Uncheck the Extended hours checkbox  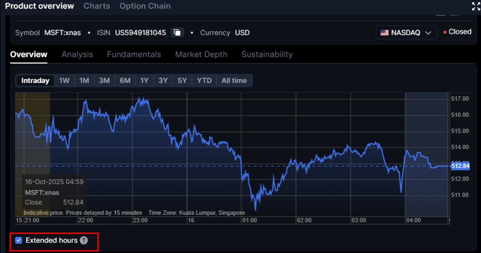(x=19, y=241)
